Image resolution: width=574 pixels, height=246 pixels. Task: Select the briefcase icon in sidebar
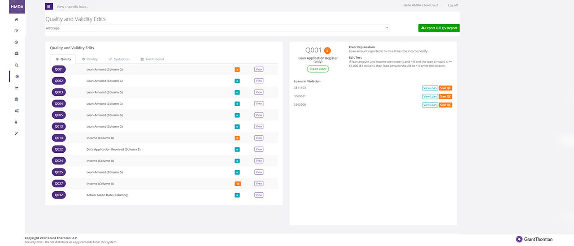[x=17, y=54]
